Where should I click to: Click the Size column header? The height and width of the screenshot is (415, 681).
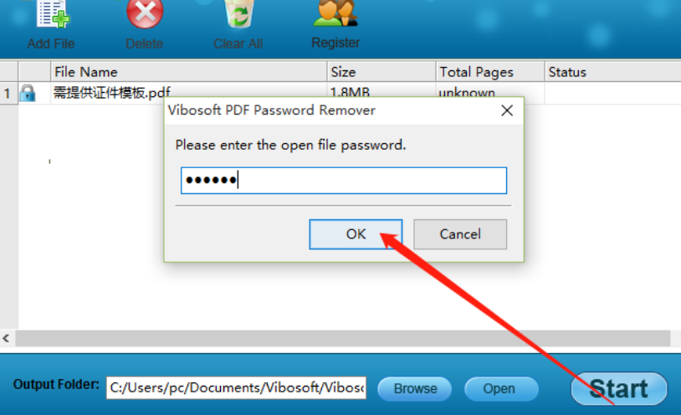tap(381, 72)
